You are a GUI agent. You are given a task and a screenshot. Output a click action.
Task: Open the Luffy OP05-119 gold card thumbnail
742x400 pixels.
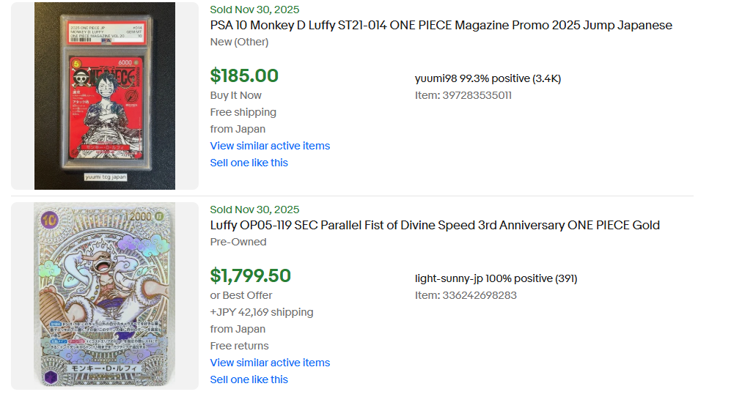click(104, 295)
